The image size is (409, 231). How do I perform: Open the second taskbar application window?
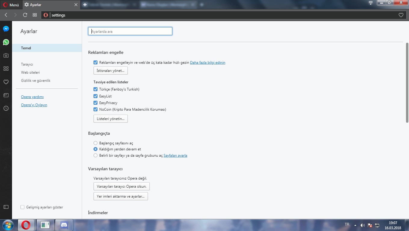45,225
